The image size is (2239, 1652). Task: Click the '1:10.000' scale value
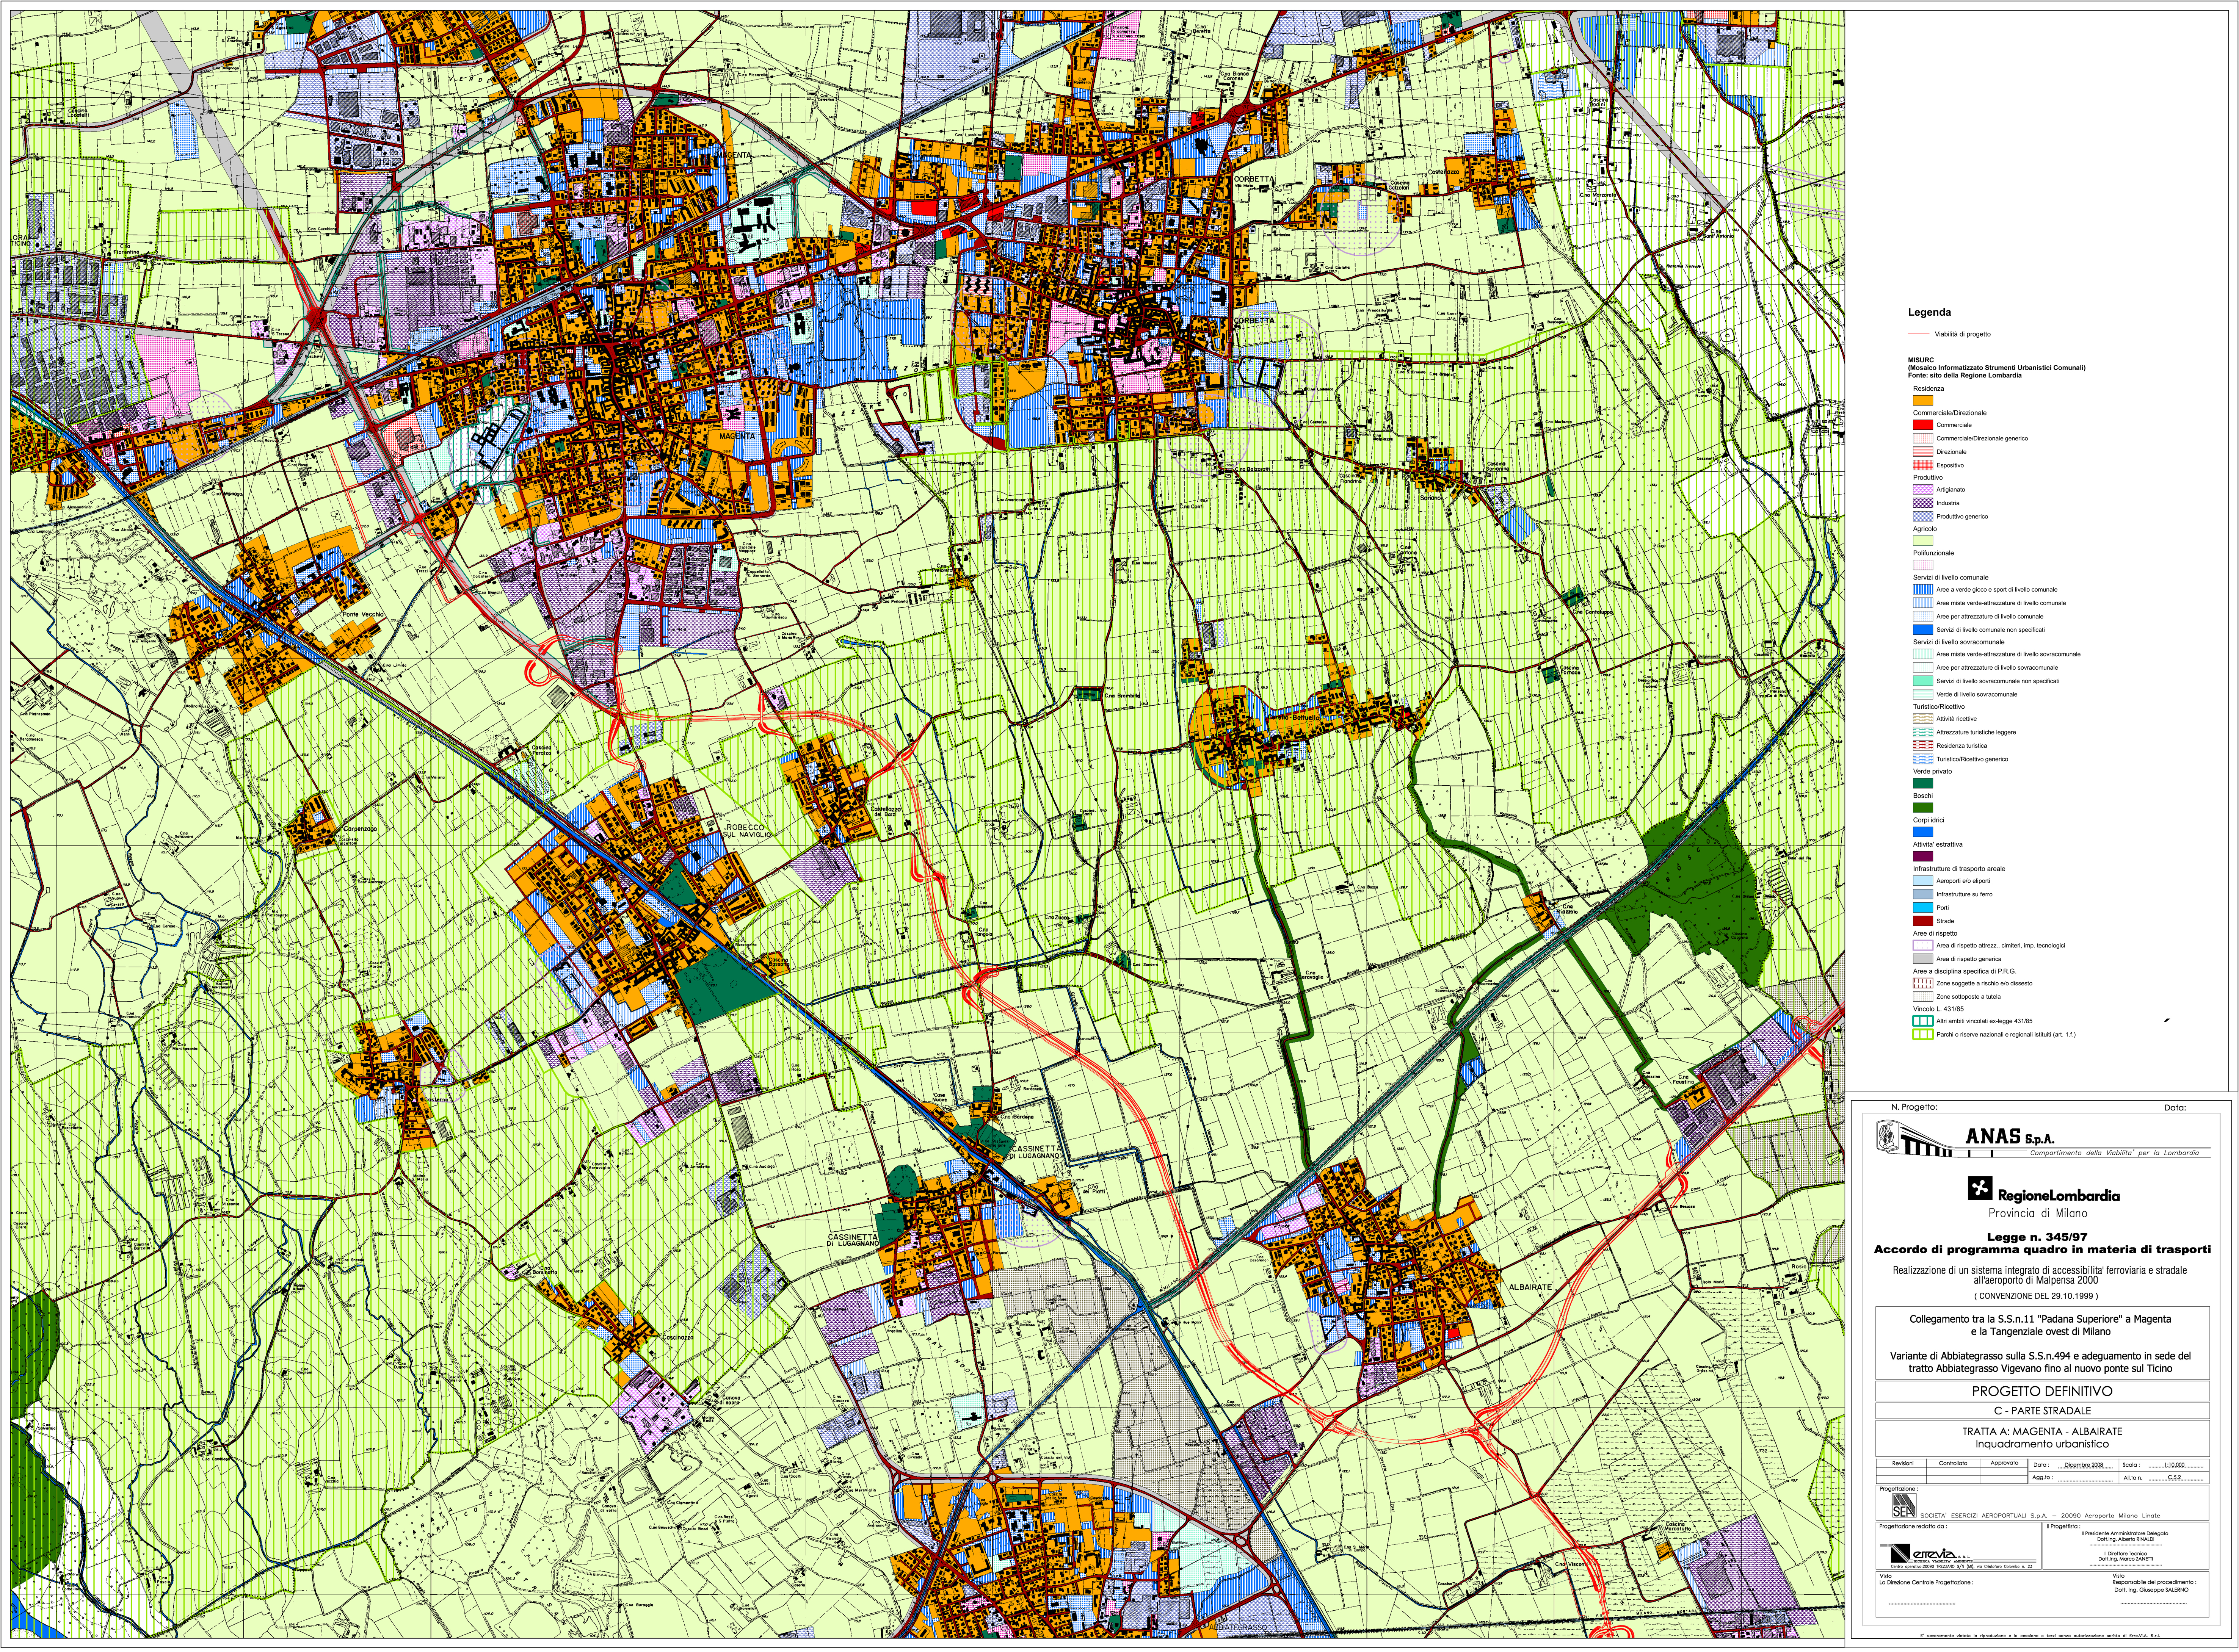[2174, 1465]
